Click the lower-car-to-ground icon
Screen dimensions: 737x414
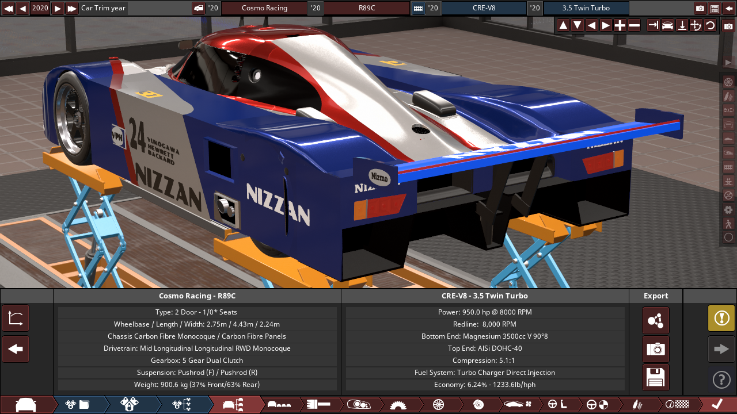(682, 25)
